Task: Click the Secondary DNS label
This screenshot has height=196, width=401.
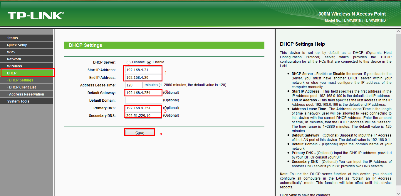Action: (x=102, y=116)
